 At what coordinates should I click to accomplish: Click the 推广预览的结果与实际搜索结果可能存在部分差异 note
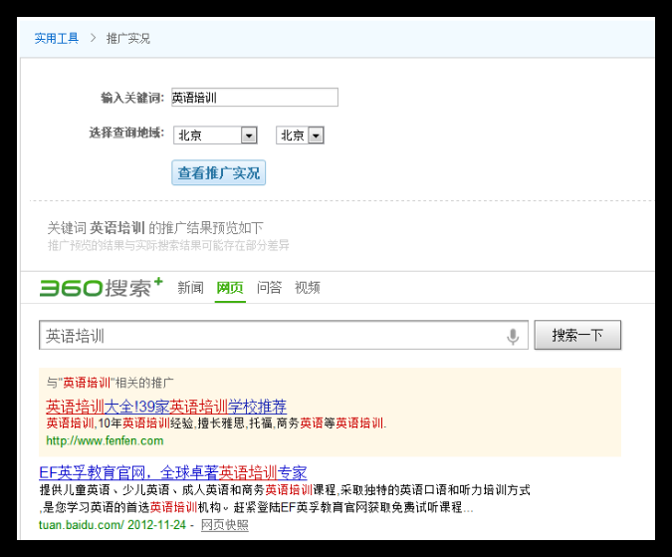point(168,245)
